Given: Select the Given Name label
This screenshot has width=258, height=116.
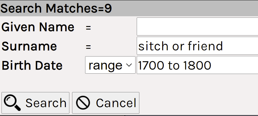Looking at the screenshot, I should (38, 27).
